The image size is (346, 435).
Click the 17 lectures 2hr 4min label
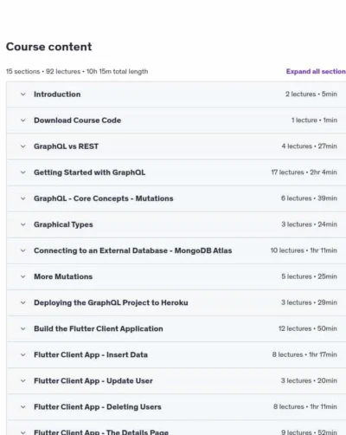pyautogui.click(x=304, y=172)
